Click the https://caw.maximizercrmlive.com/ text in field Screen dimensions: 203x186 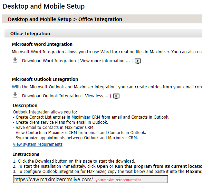click(x=54, y=179)
